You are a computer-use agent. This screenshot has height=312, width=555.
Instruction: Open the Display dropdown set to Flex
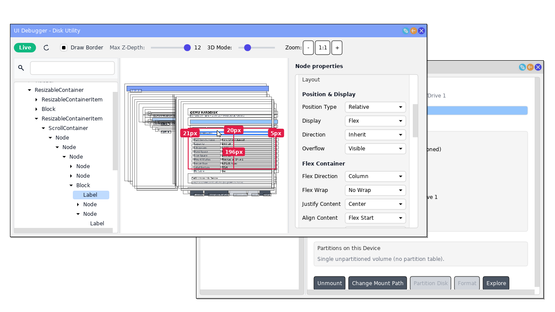coord(375,121)
